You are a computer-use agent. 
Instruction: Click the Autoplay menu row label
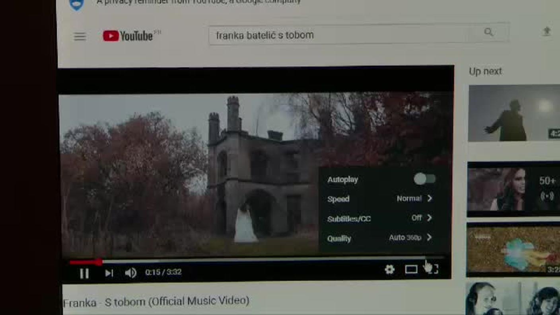pos(343,180)
